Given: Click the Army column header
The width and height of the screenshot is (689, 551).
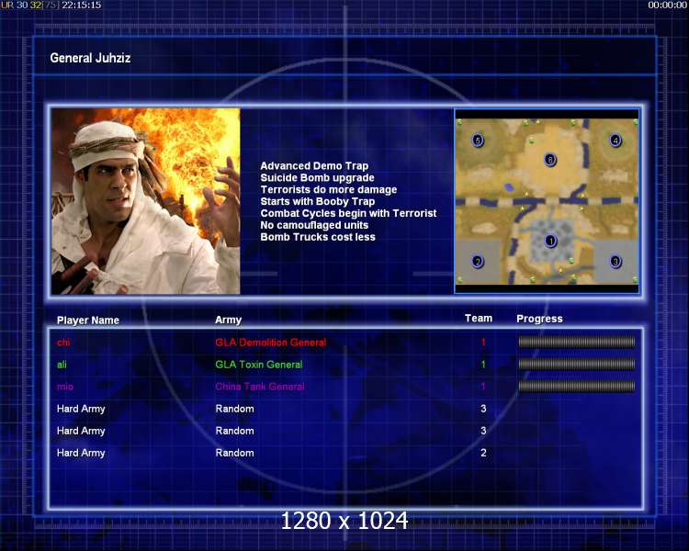Looking at the screenshot, I should tap(228, 320).
